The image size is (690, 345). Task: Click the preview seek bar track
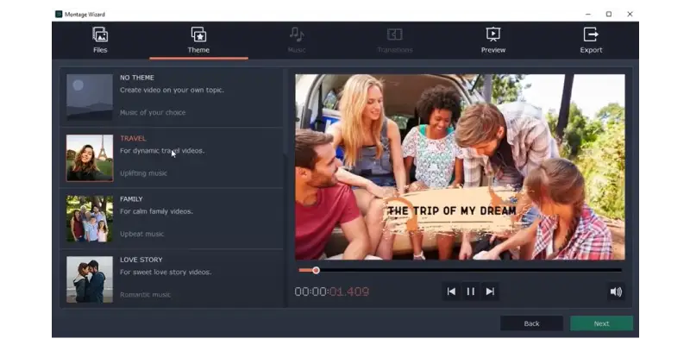460,270
